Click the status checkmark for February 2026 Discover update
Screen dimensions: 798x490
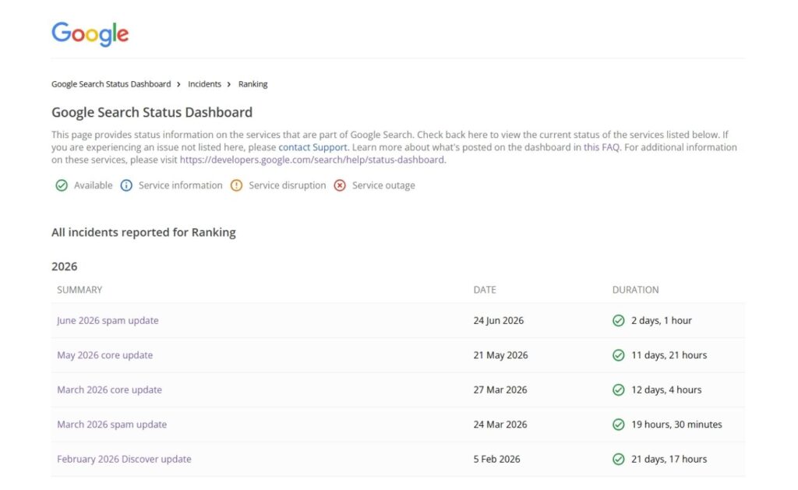[x=618, y=459]
